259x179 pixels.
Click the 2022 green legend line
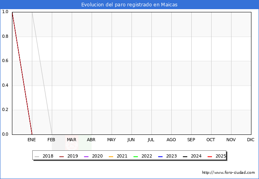(136, 156)
